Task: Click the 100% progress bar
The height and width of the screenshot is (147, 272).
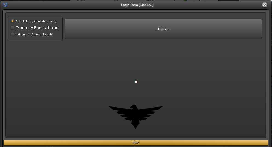Action: (136, 143)
